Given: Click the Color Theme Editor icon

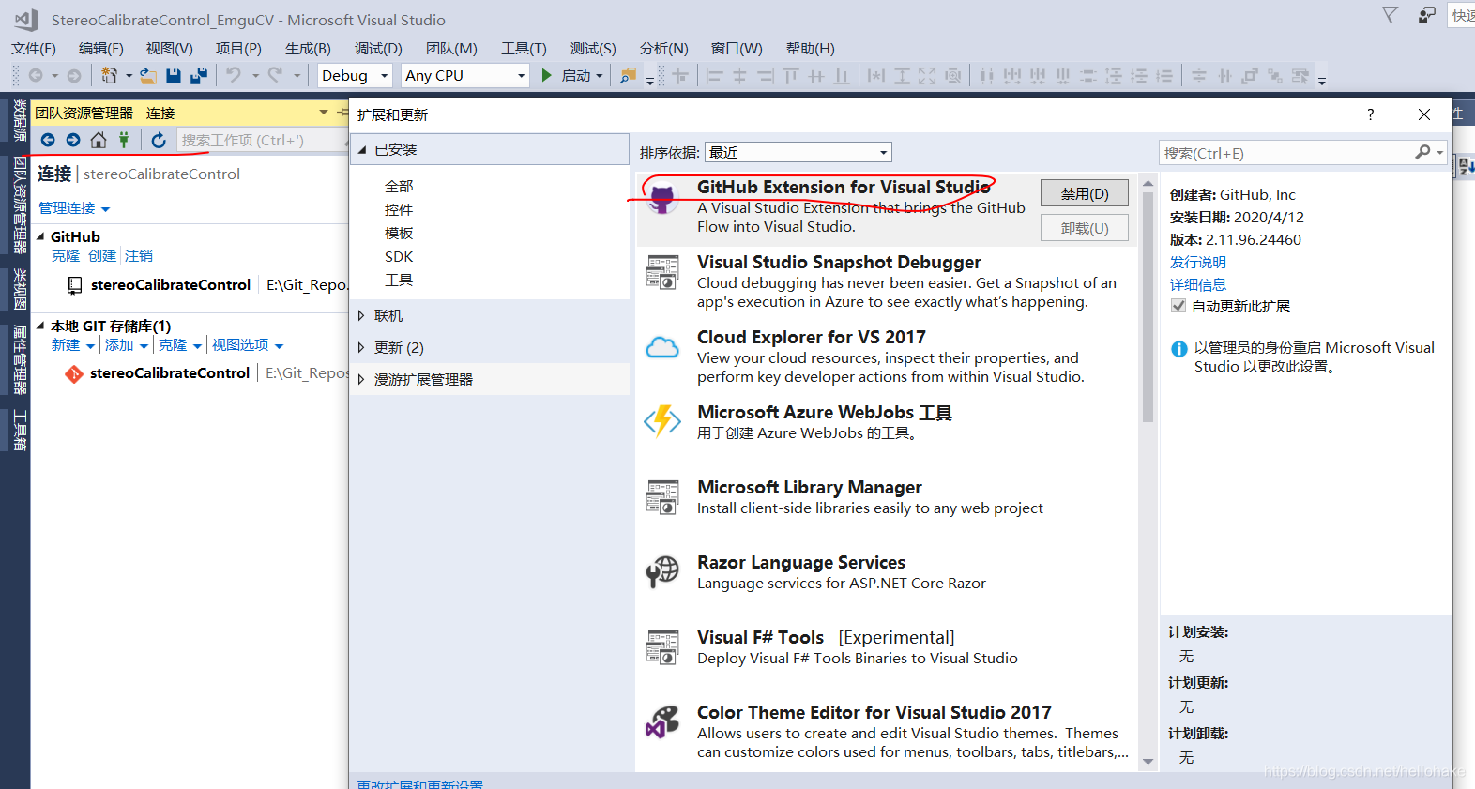Looking at the screenshot, I should pos(662,721).
